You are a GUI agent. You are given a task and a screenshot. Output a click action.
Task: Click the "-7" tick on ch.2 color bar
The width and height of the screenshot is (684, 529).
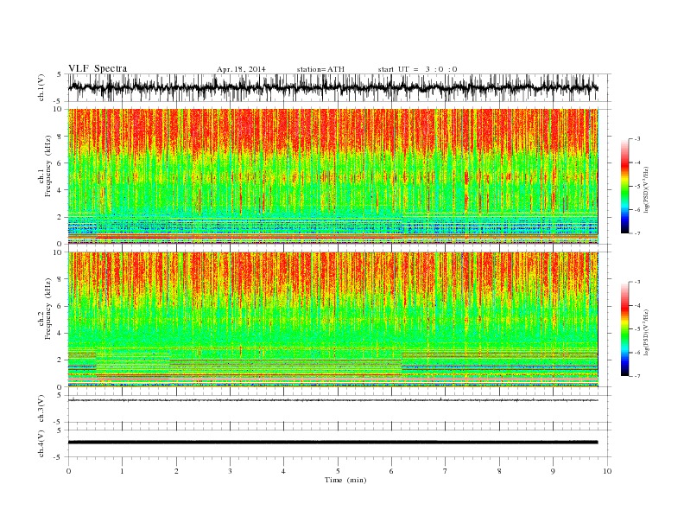tap(637, 376)
